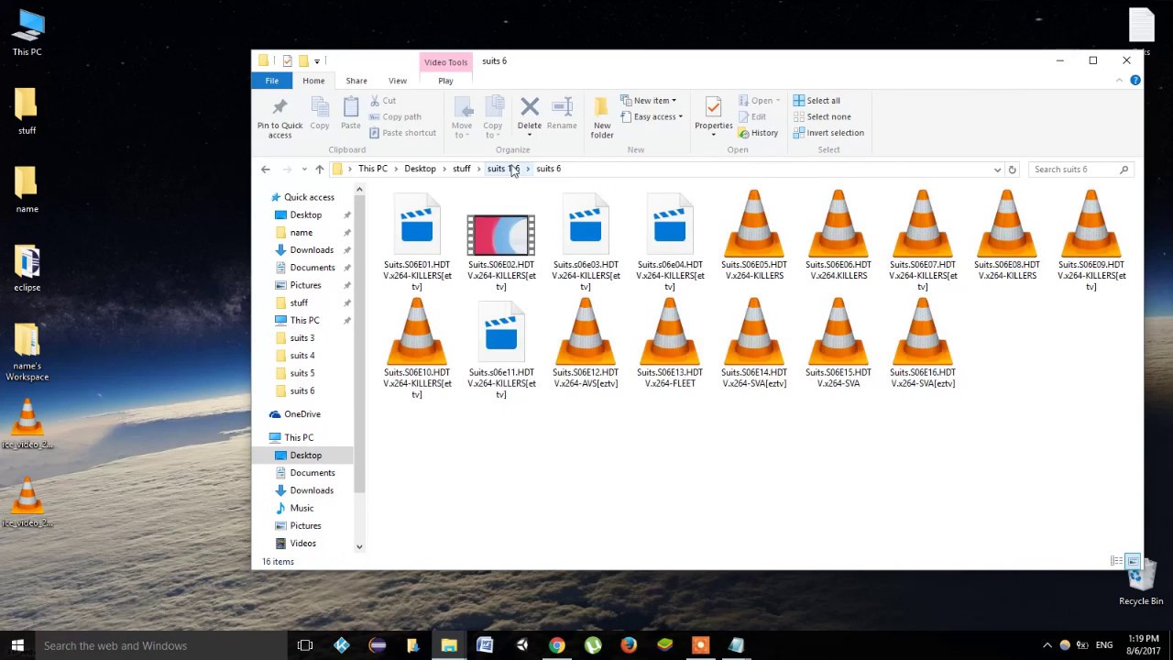Select the Suits.S06E02 video thumbnail
The image size is (1173, 660).
(501, 235)
